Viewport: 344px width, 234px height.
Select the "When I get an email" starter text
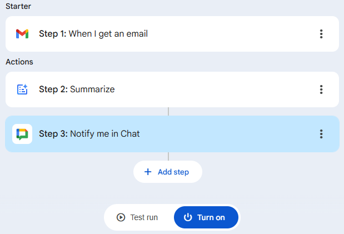coord(108,34)
